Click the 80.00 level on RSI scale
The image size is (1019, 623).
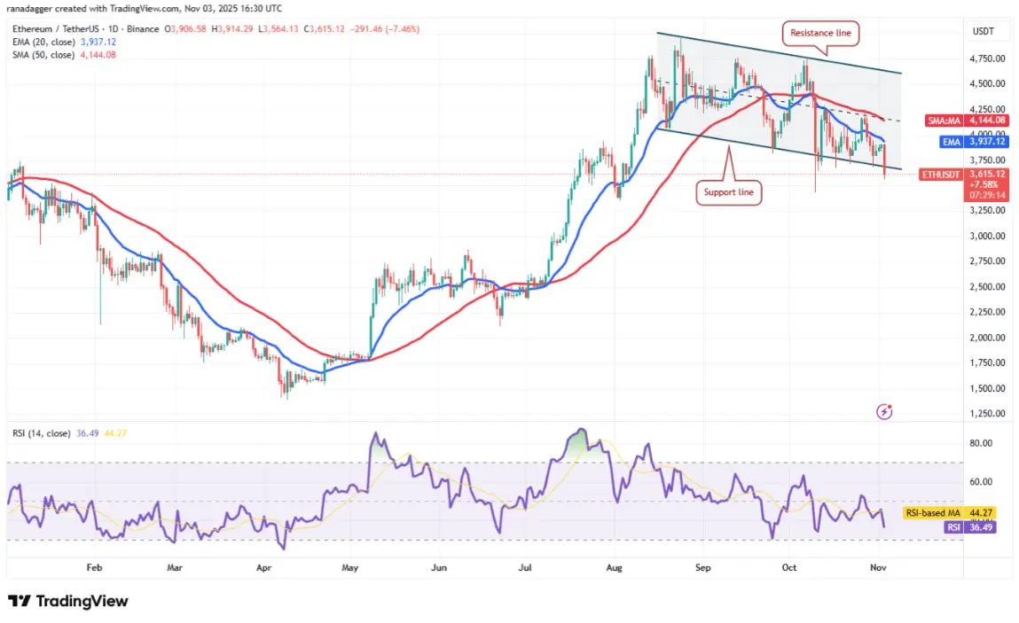[981, 443]
